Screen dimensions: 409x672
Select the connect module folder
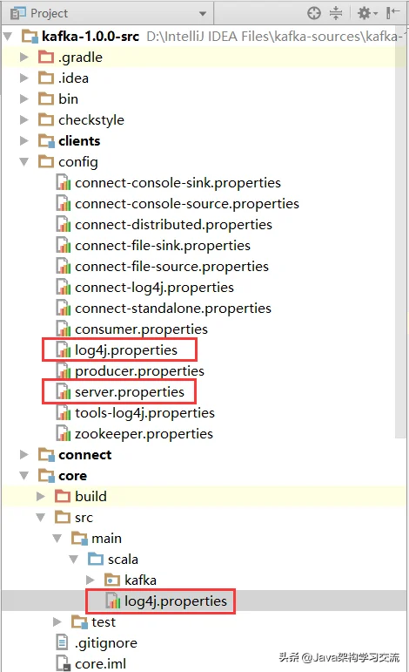pyautogui.click(x=84, y=455)
